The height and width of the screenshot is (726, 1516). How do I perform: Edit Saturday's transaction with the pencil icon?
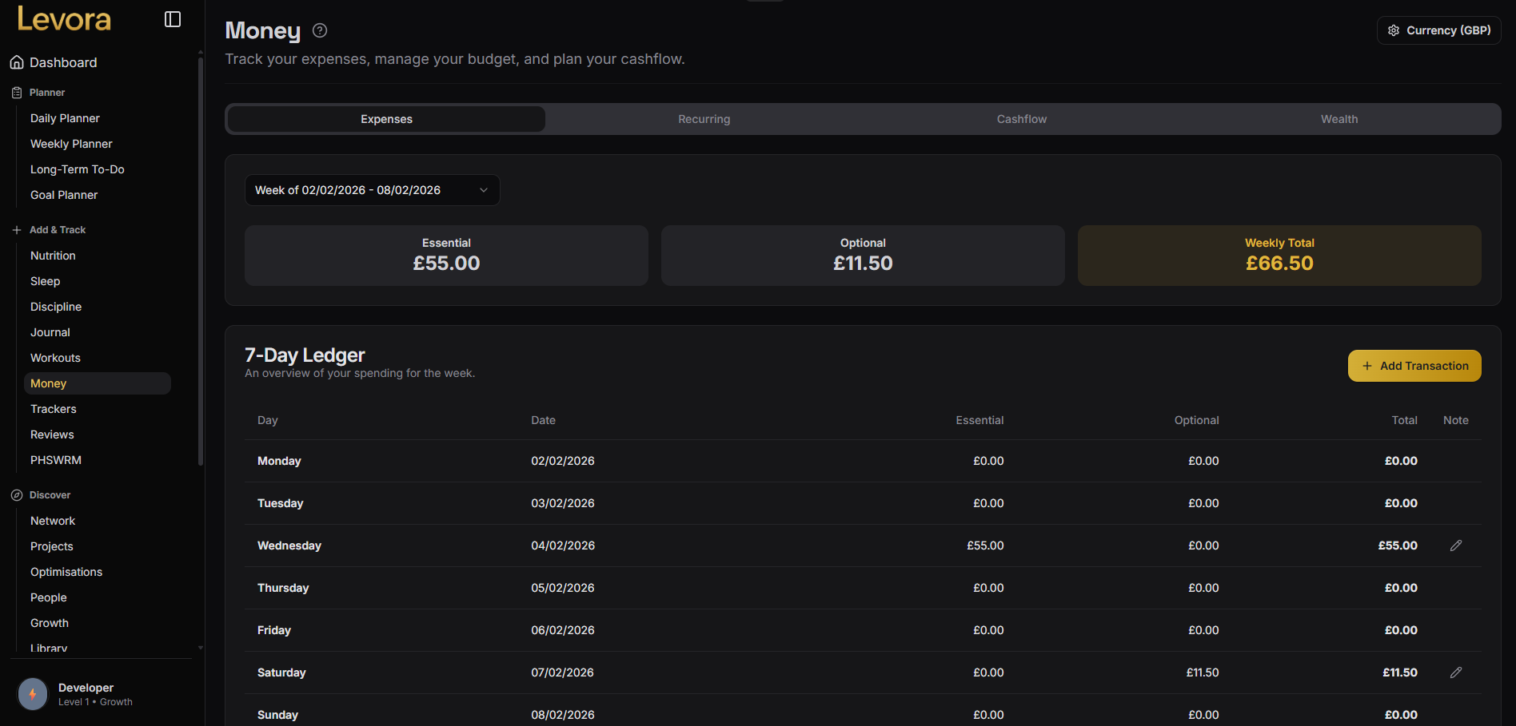[1455, 672]
